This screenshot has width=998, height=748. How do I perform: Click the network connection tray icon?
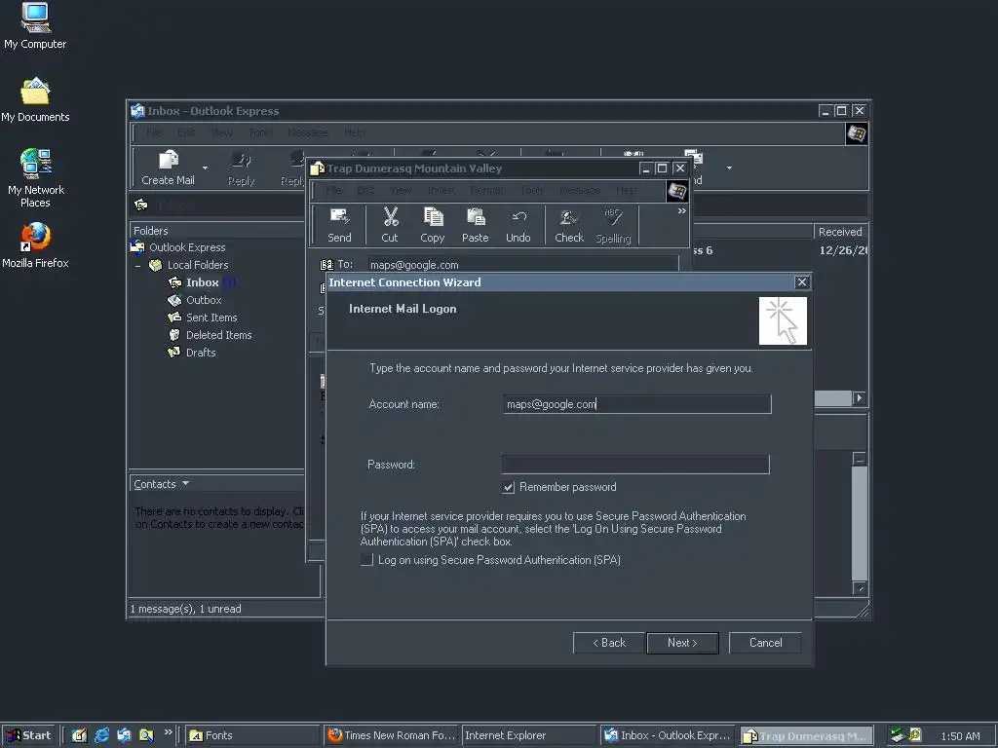[x=898, y=735]
